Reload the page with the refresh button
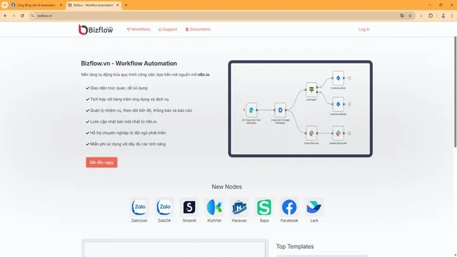 [22, 15]
